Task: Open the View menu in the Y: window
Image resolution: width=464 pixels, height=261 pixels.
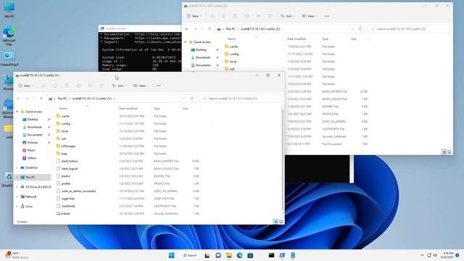Action: click(x=141, y=86)
